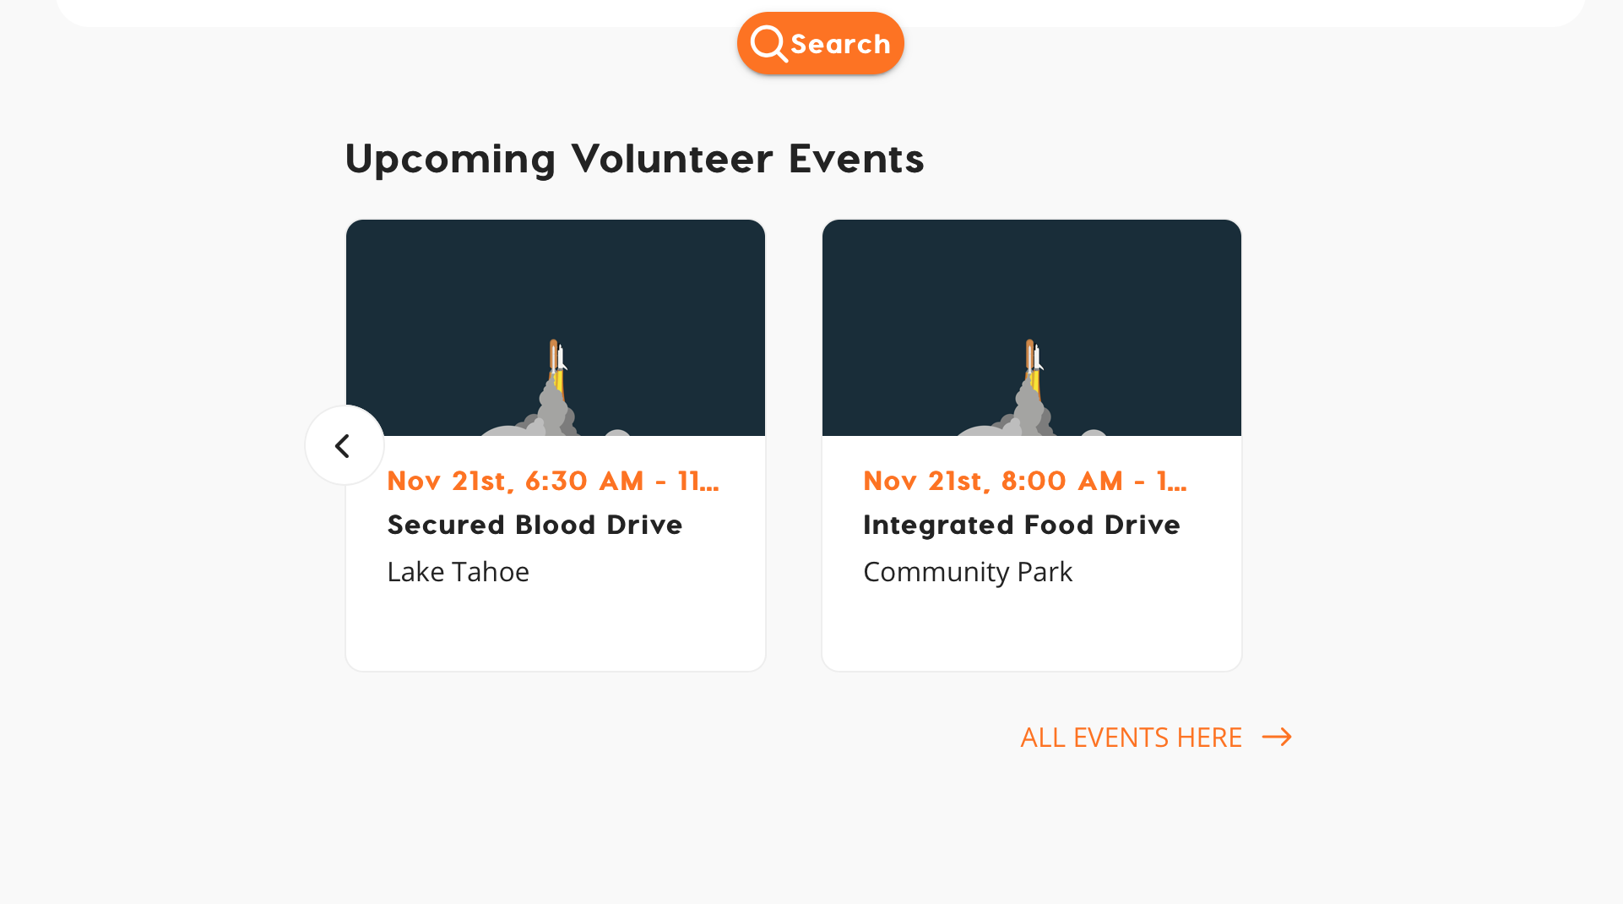
Task: Go to previous events with left chevron
Action: (345, 445)
